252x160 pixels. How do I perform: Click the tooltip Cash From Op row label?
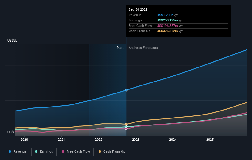[x=139, y=31]
